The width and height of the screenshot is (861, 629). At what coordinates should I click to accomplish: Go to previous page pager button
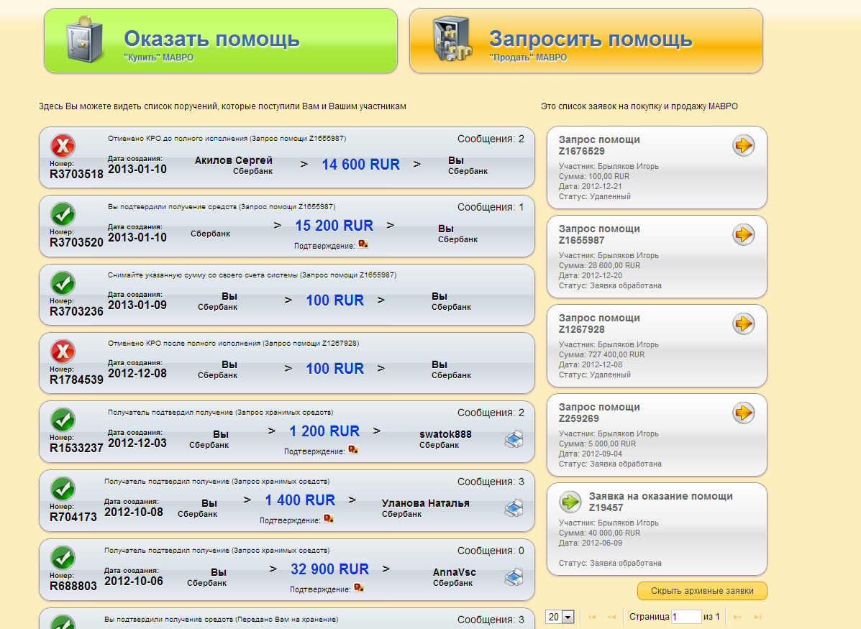(611, 617)
